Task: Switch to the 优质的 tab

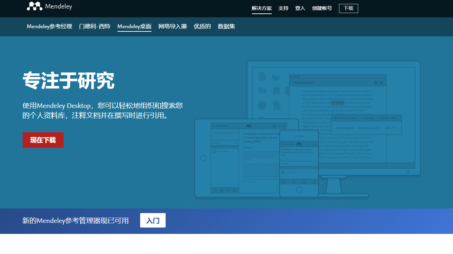Action: [202, 26]
